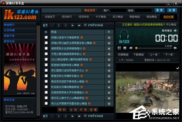Screen dimensions: 182x122
Task: Click the 深港DJ音乐盒 promo image
Action: [x=20, y=69]
